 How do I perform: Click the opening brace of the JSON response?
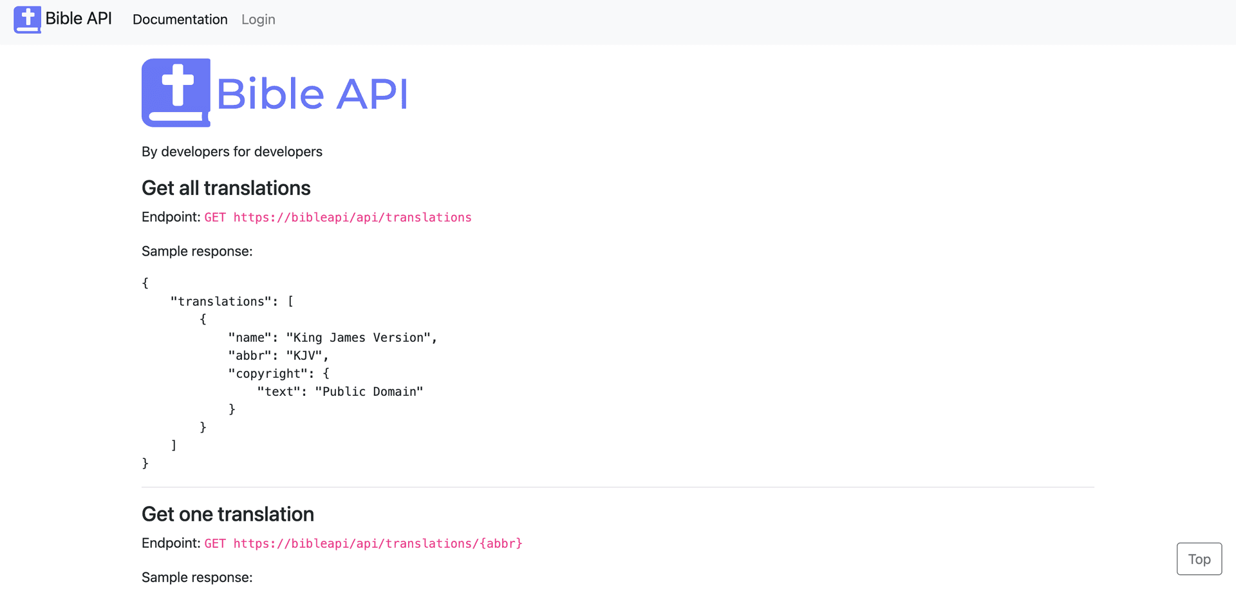click(144, 283)
